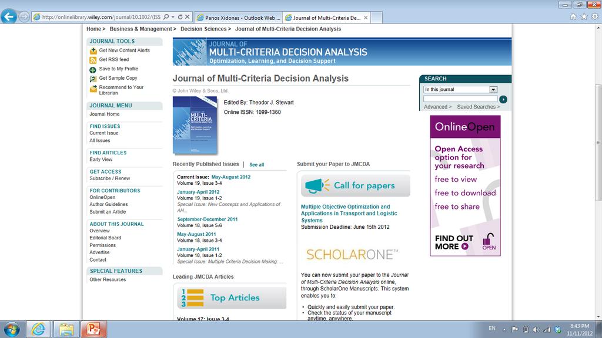Click the Call for papers megaphone banner
The width and height of the screenshot is (602, 338).
tap(356, 185)
